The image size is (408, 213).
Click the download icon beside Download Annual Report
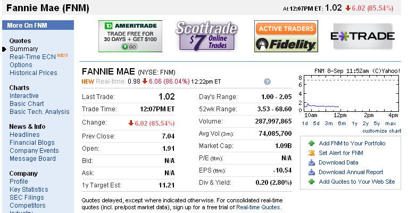[x=312, y=172]
